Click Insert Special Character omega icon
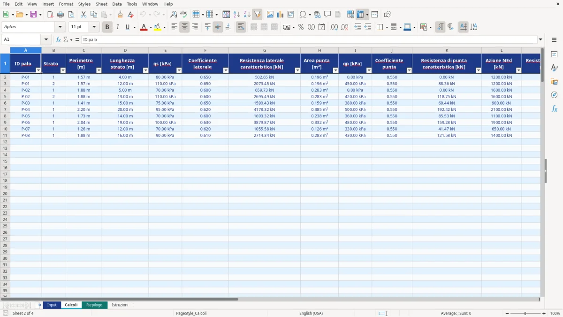This screenshot has width=563, height=317. click(303, 15)
